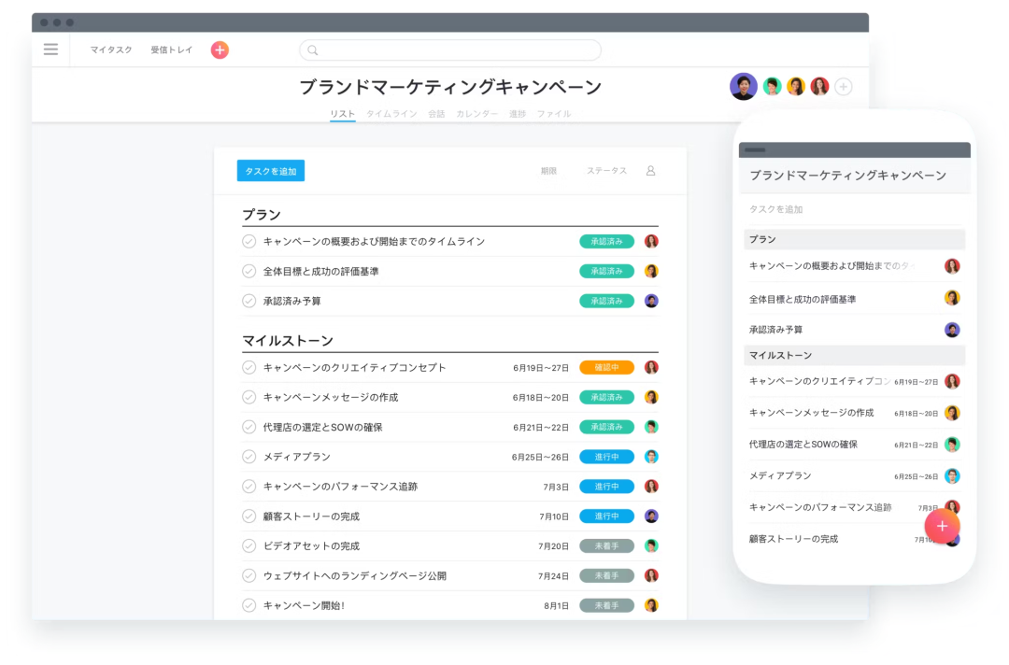Tap the red floating plus button on phone

tap(942, 526)
